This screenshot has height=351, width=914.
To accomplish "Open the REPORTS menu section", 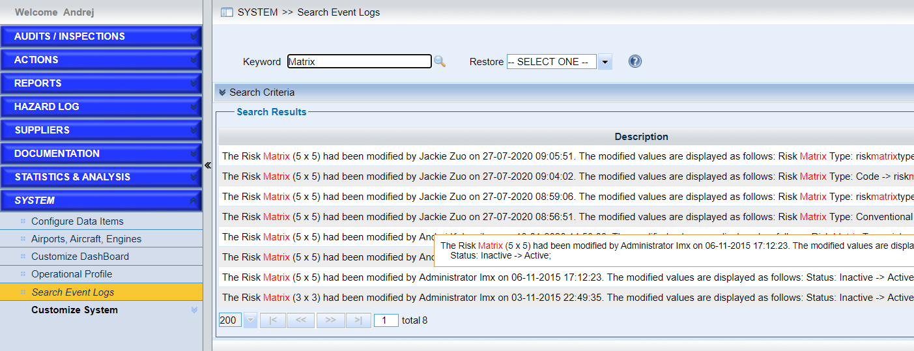I will [101, 83].
